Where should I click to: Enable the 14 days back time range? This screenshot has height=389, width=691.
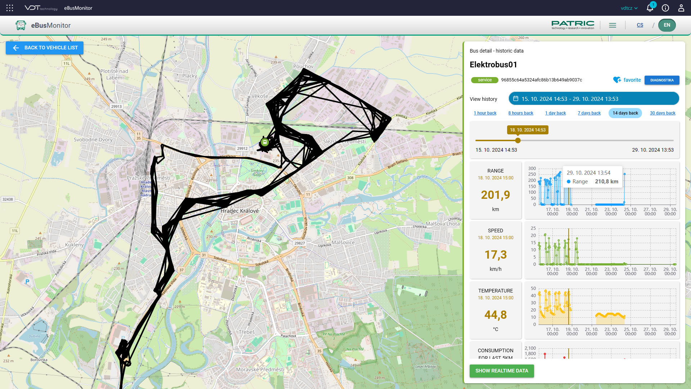(x=625, y=113)
